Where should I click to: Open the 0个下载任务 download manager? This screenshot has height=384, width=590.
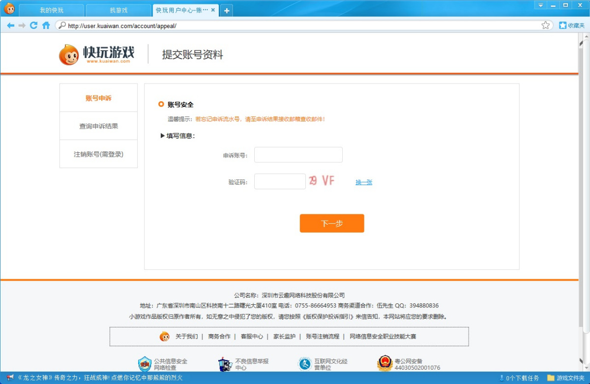point(519,378)
